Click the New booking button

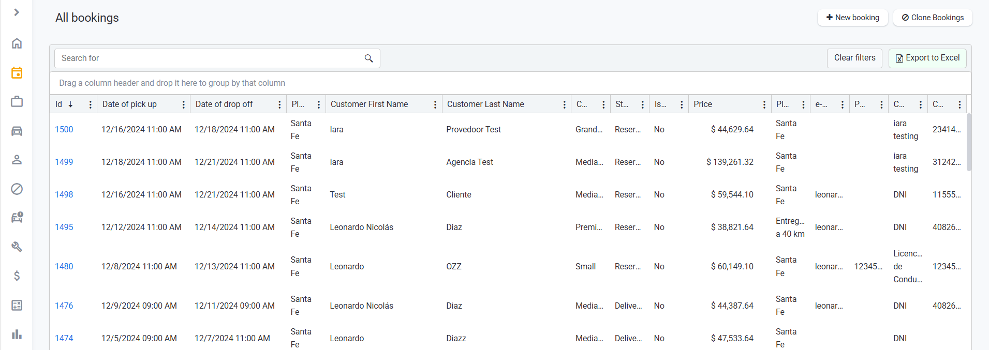[852, 18]
